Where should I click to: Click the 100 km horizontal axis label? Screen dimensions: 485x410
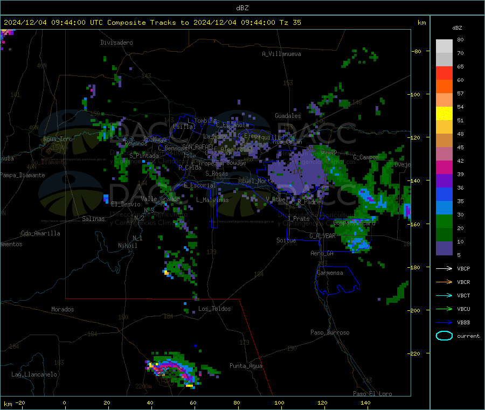pyautogui.click(x=279, y=402)
